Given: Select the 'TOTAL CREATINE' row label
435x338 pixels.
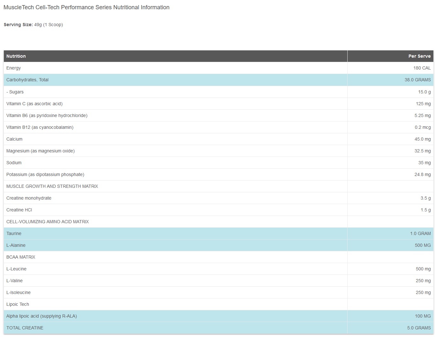Looking at the screenshot, I should pyautogui.click(x=25, y=328).
